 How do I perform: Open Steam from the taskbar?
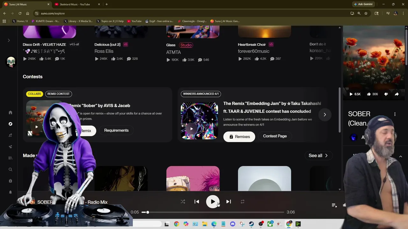(251, 224)
